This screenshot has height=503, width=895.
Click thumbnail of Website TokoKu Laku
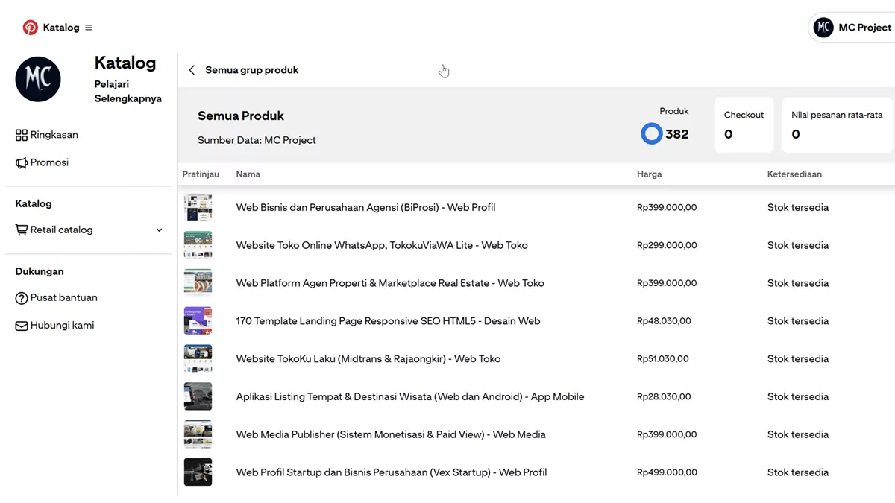point(198,358)
